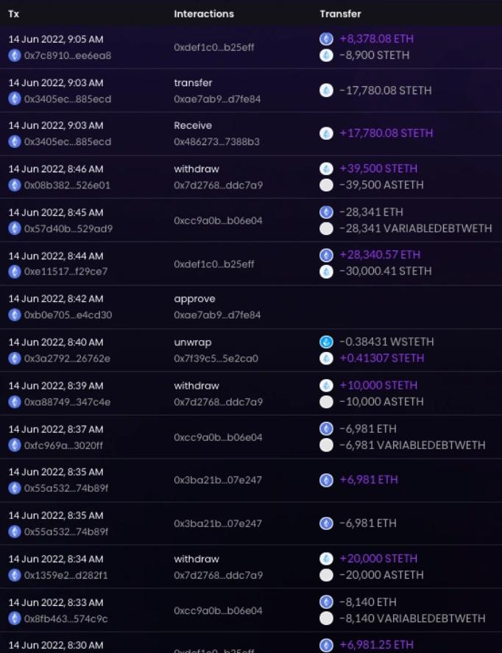Click the VARIABLEDEBTWETH icon beside -28,341 amount
The image size is (502, 653).
pos(326,228)
